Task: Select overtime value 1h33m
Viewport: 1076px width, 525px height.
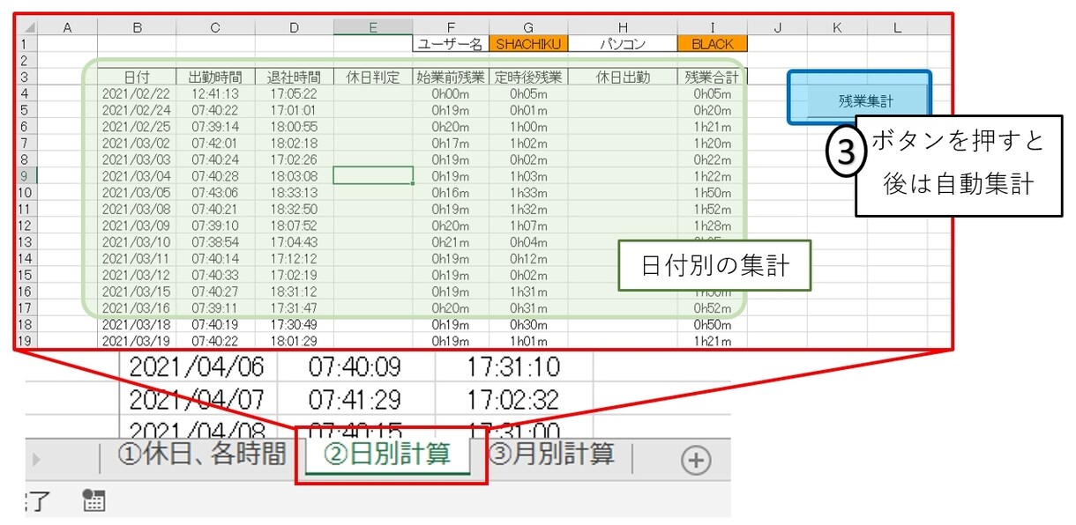Action: (x=528, y=192)
